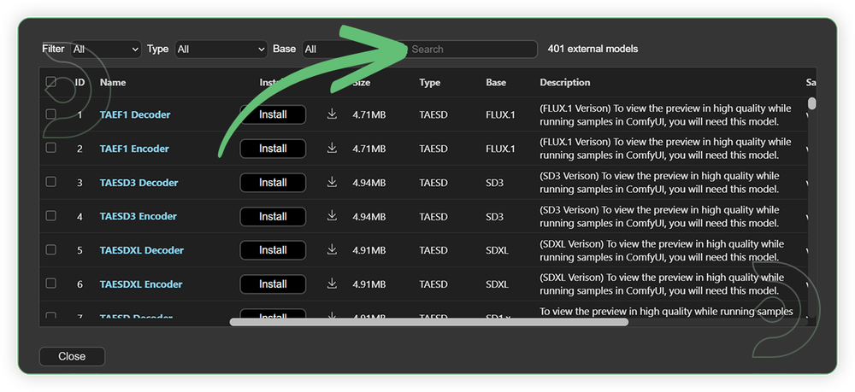Focus the Search input field

pos(472,49)
